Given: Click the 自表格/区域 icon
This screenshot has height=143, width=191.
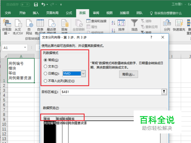Looking at the screenshot, I should pos(40,27).
